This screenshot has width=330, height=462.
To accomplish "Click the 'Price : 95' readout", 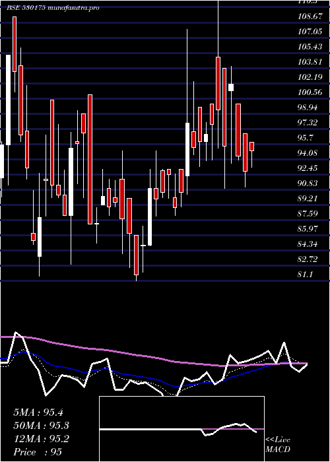I will 38,452.
